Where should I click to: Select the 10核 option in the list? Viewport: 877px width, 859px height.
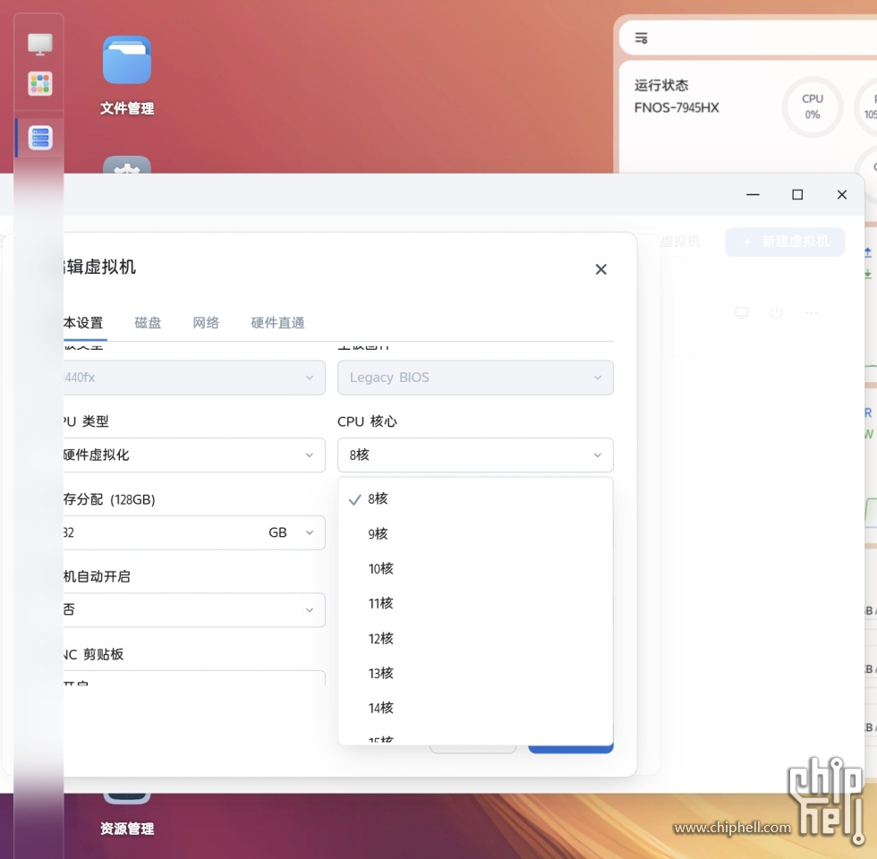click(381, 568)
